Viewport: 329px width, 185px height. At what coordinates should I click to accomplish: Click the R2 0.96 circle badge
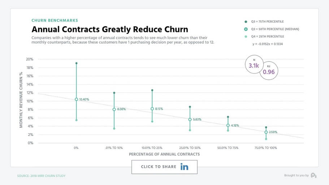pyautogui.click(x=269, y=70)
